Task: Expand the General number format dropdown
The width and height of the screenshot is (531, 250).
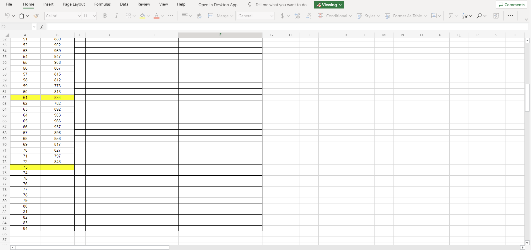Action: pyautogui.click(x=255, y=16)
